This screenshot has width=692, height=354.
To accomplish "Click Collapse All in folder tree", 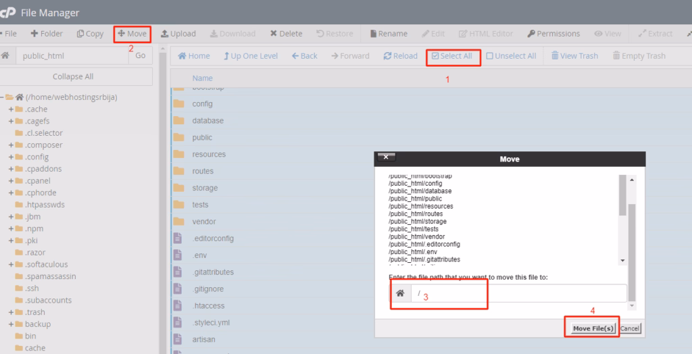I will (73, 76).
